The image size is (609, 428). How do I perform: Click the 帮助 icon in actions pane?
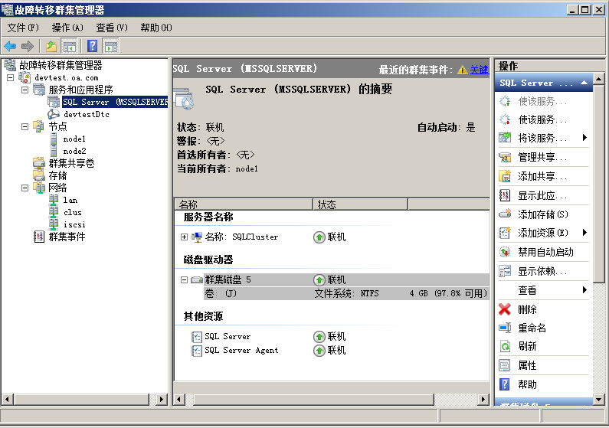click(x=505, y=384)
